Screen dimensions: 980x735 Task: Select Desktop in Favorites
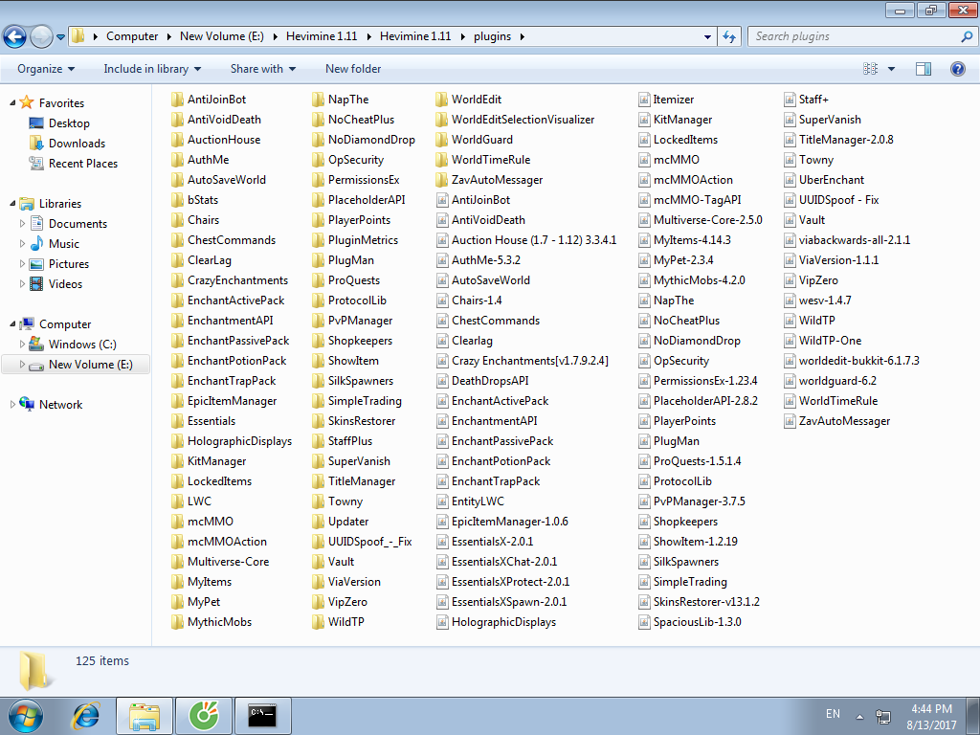[69, 123]
